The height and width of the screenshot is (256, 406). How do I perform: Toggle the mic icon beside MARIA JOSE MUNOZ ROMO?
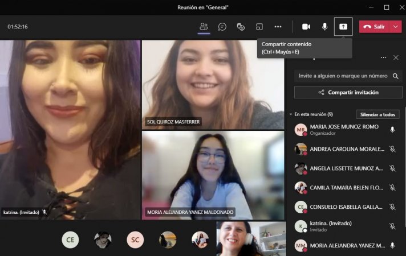(392, 130)
